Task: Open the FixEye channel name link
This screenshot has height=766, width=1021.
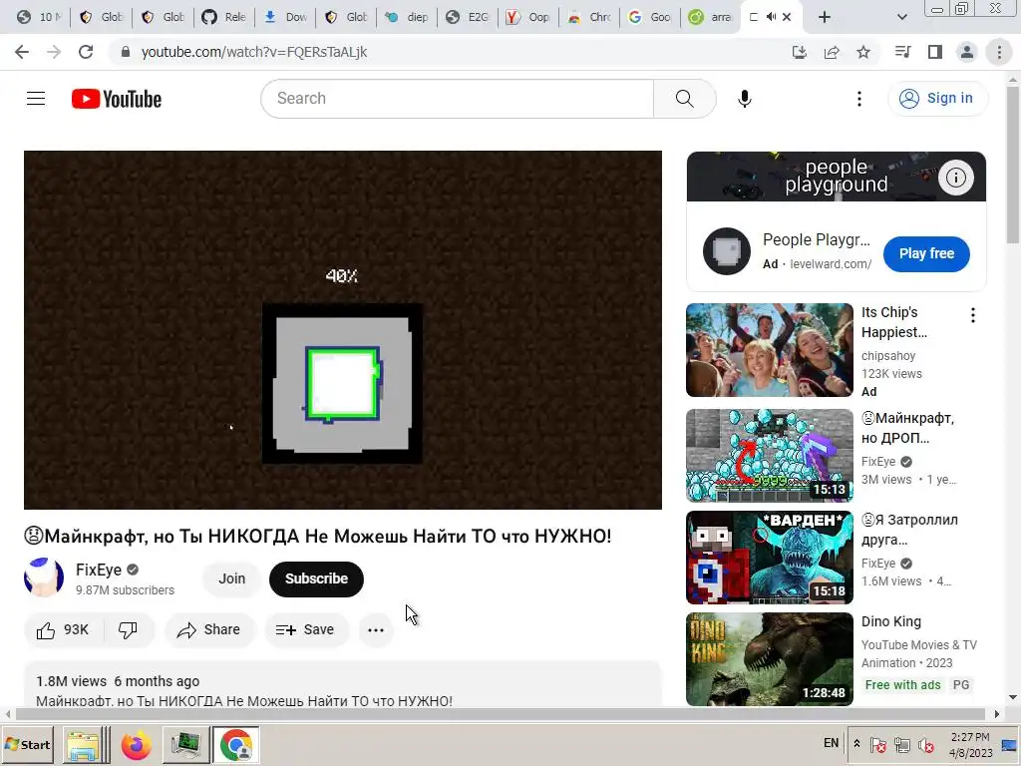Action: tap(99, 570)
